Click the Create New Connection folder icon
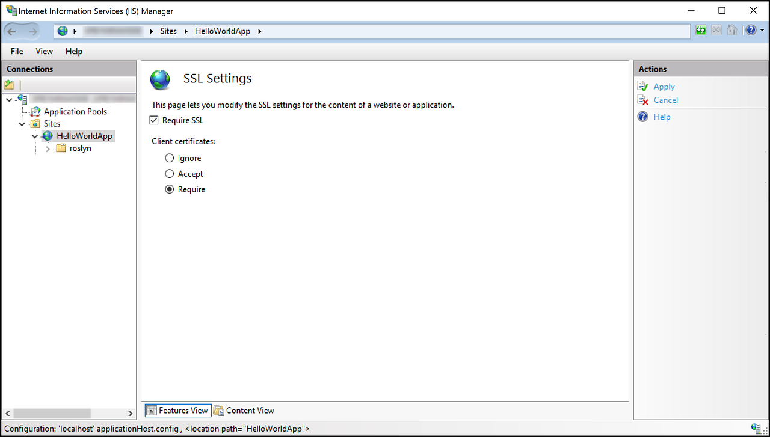Viewport: 770px width, 437px height. [9, 84]
